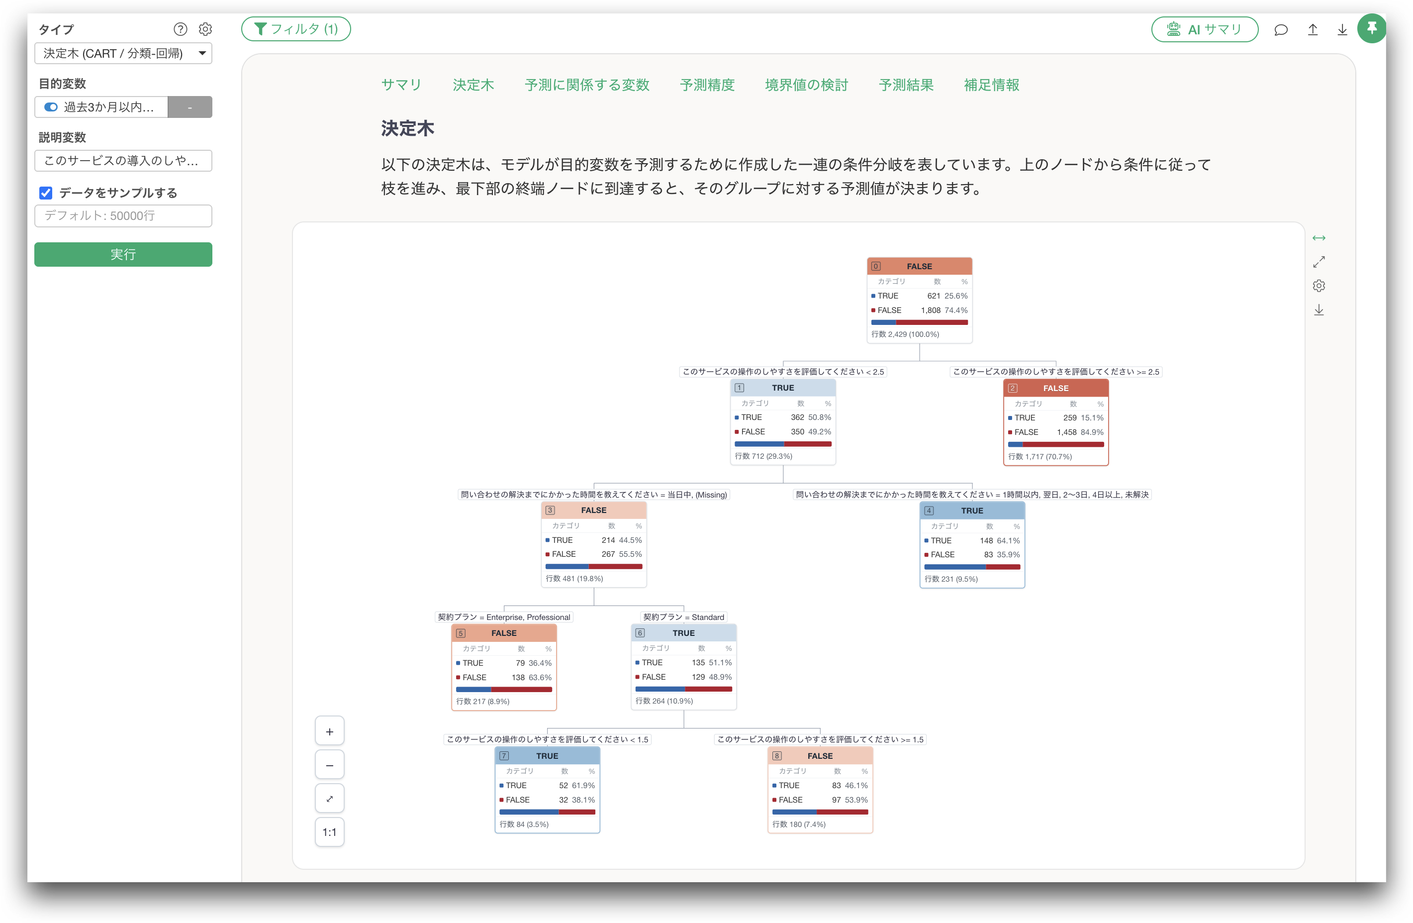Click the export upload arrow icon
This screenshot has height=923, width=1413.
click(1313, 30)
